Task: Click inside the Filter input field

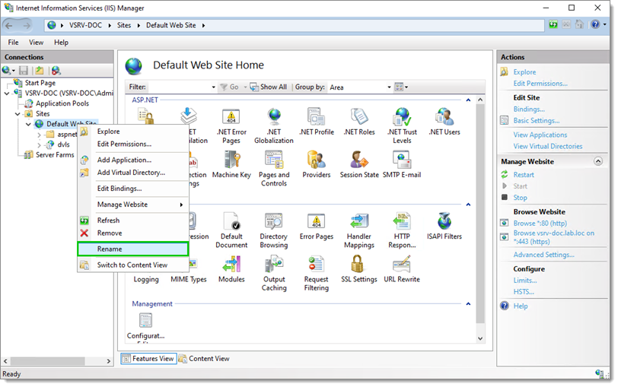Action: pos(181,87)
